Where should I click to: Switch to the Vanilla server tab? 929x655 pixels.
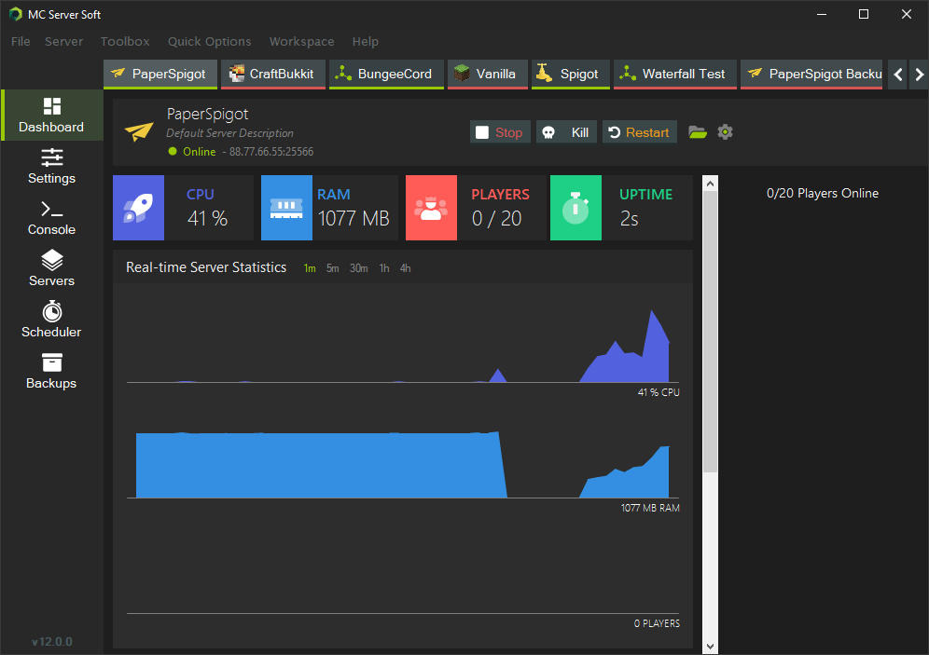488,75
